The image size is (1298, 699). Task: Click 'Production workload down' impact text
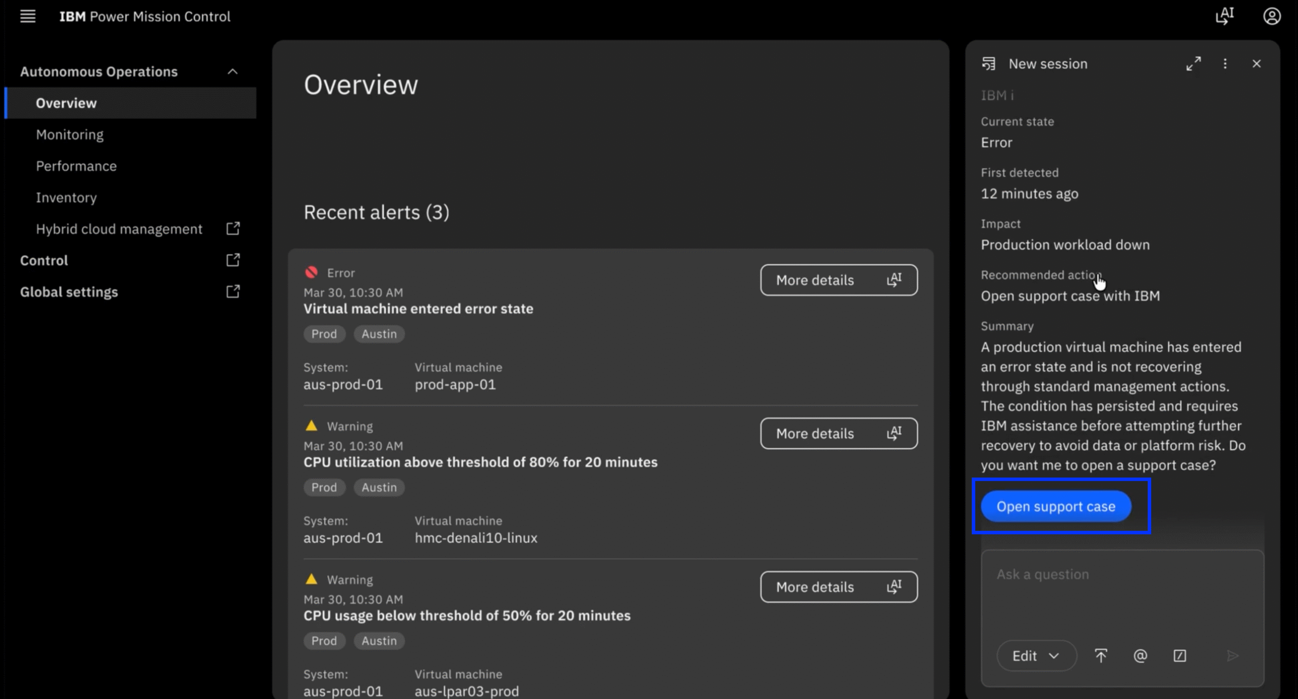point(1065,245)
